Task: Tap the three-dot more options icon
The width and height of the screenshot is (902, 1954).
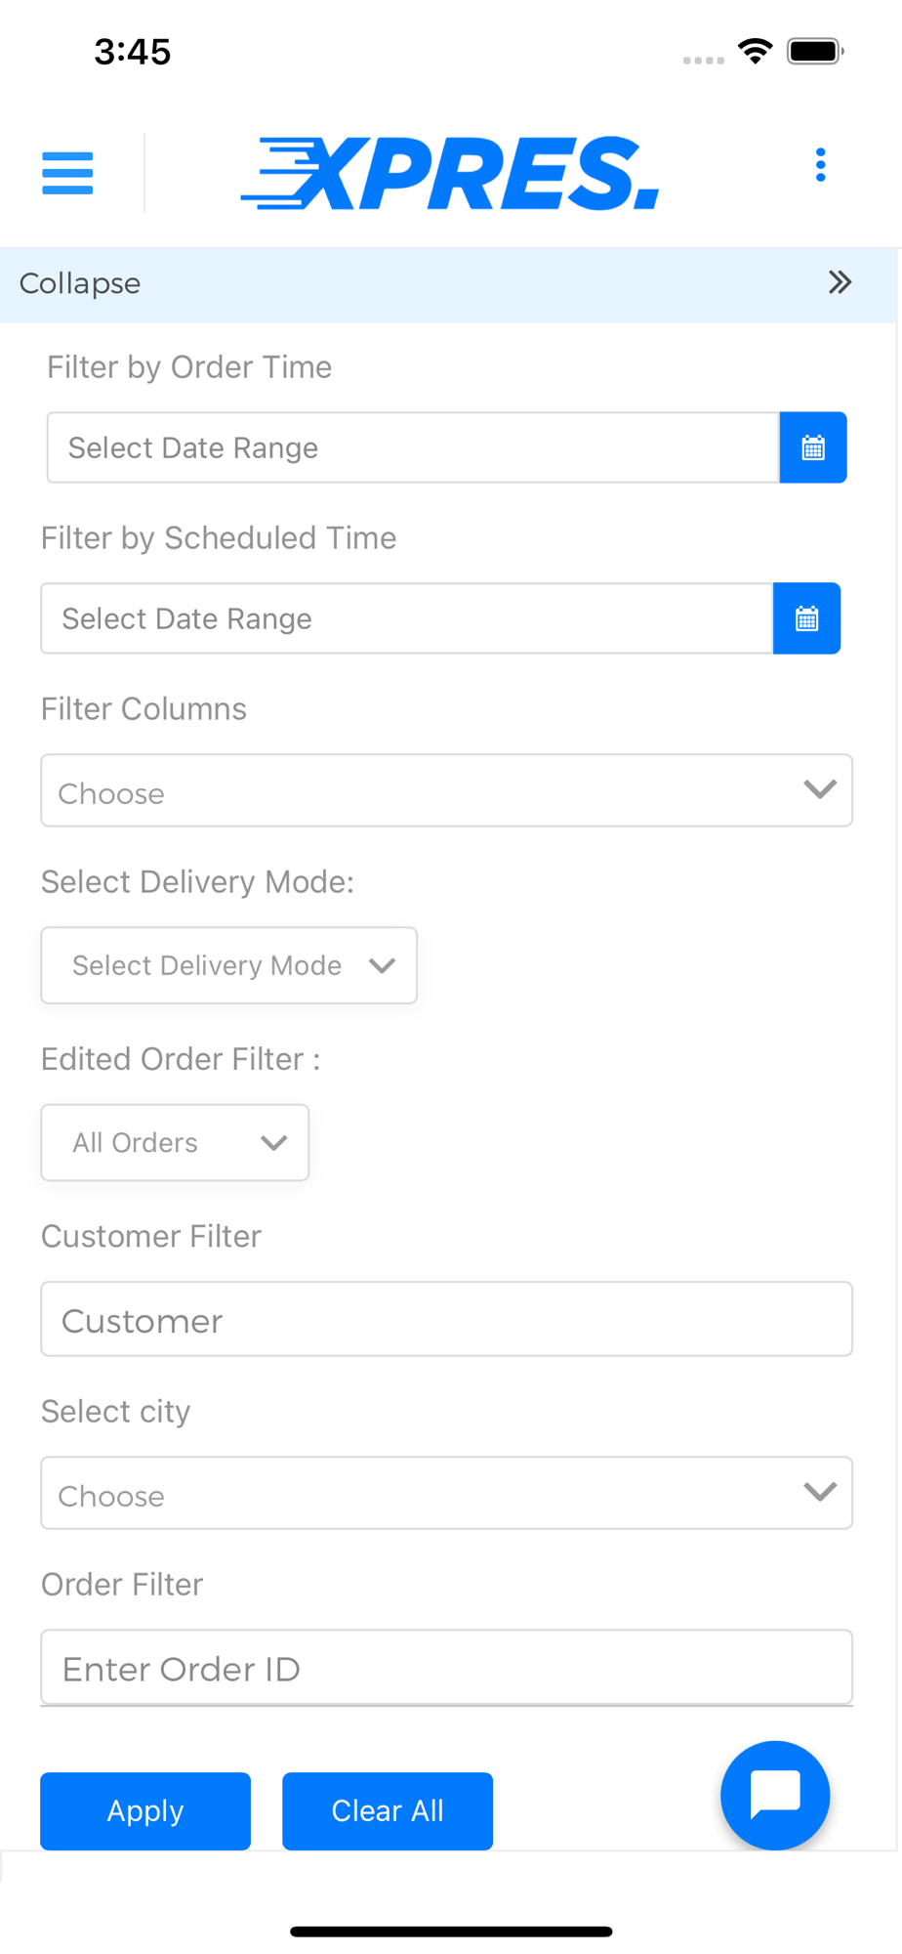Action: pos(820,165)
